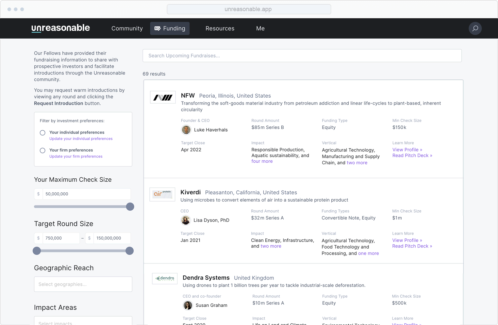Click the Kiverdi company name
Viewport: 498px width, 325px height.
click(x=191, y=192)
